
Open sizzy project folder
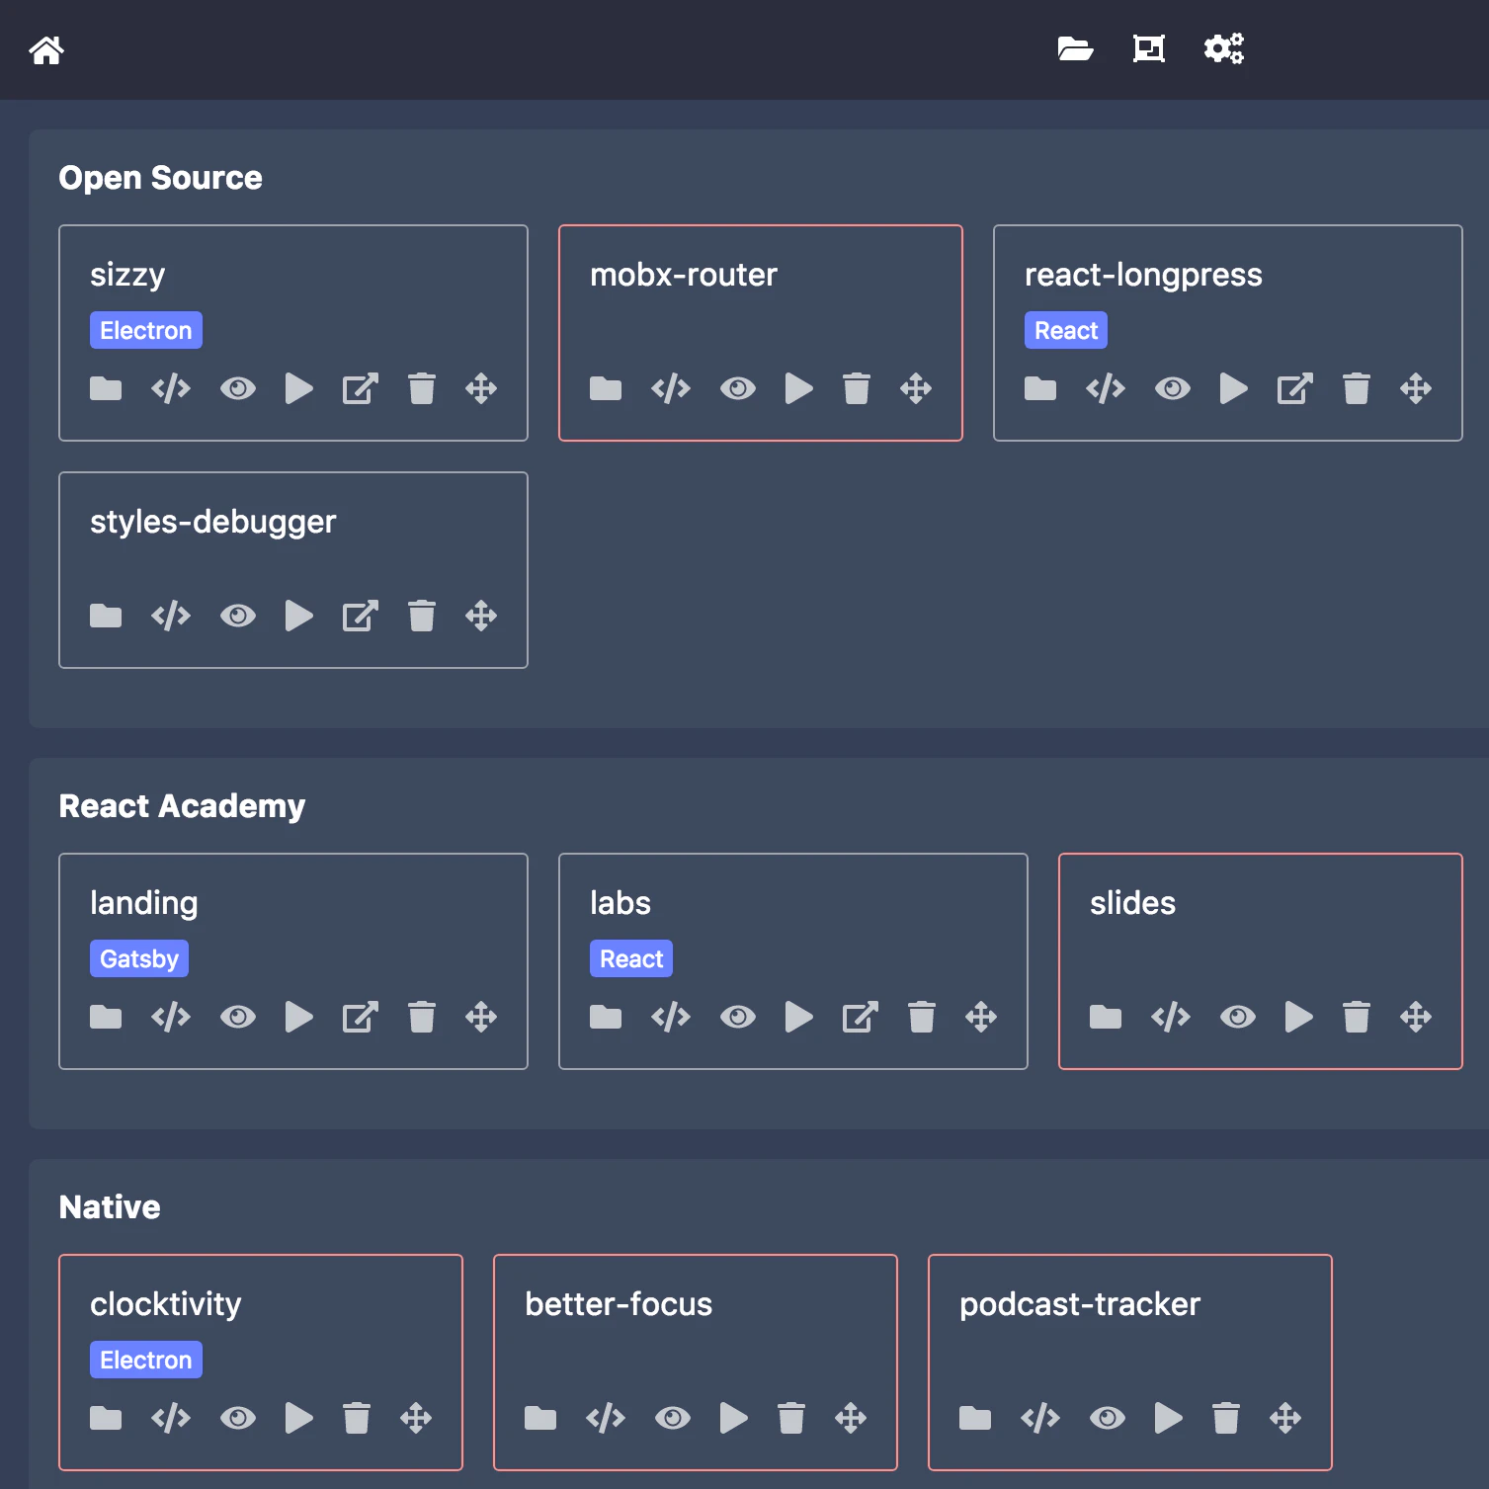click(x=106, y=388)
